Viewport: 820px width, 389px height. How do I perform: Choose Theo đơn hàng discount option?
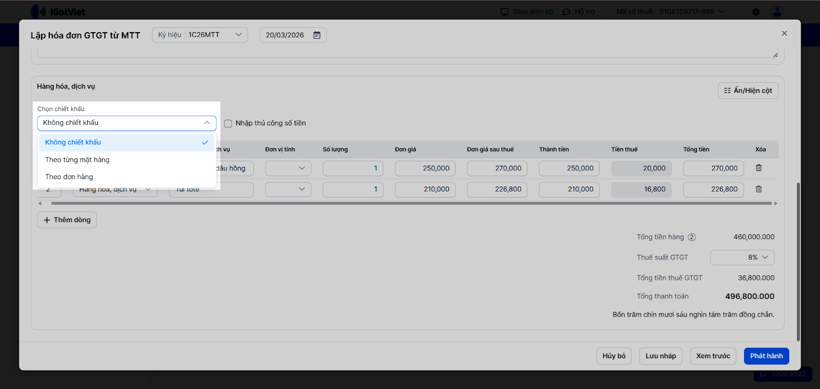tap(69, 177)
